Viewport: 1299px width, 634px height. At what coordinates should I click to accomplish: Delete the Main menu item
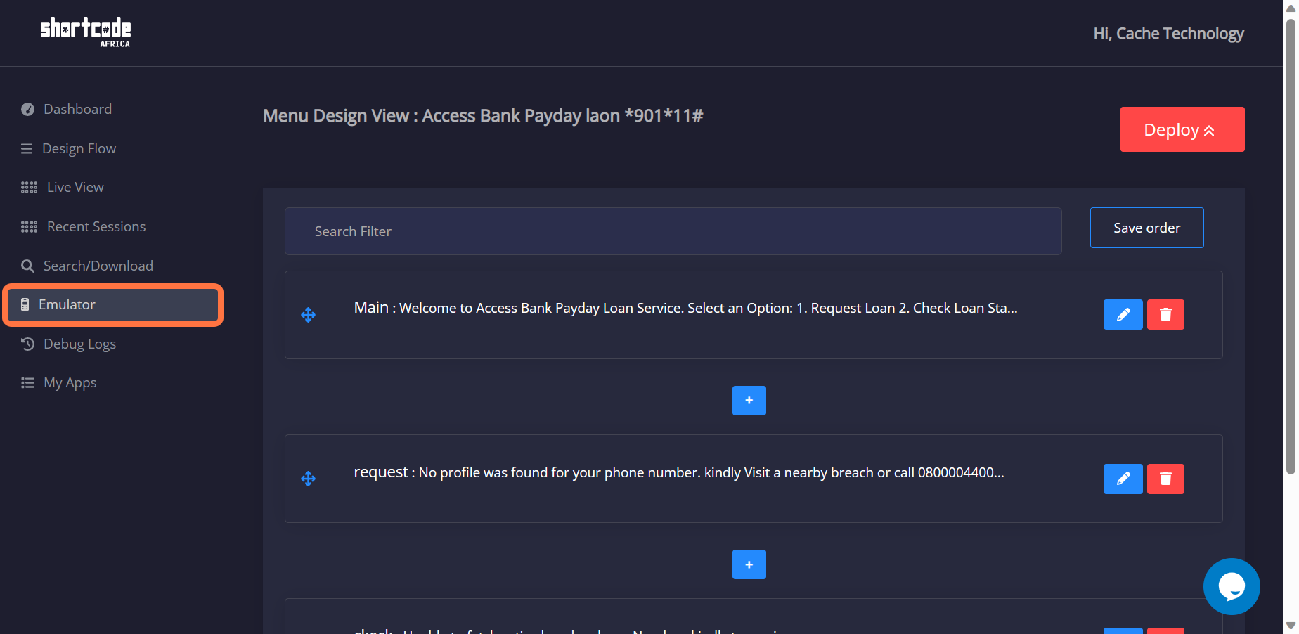click(x=1165, y=314)
